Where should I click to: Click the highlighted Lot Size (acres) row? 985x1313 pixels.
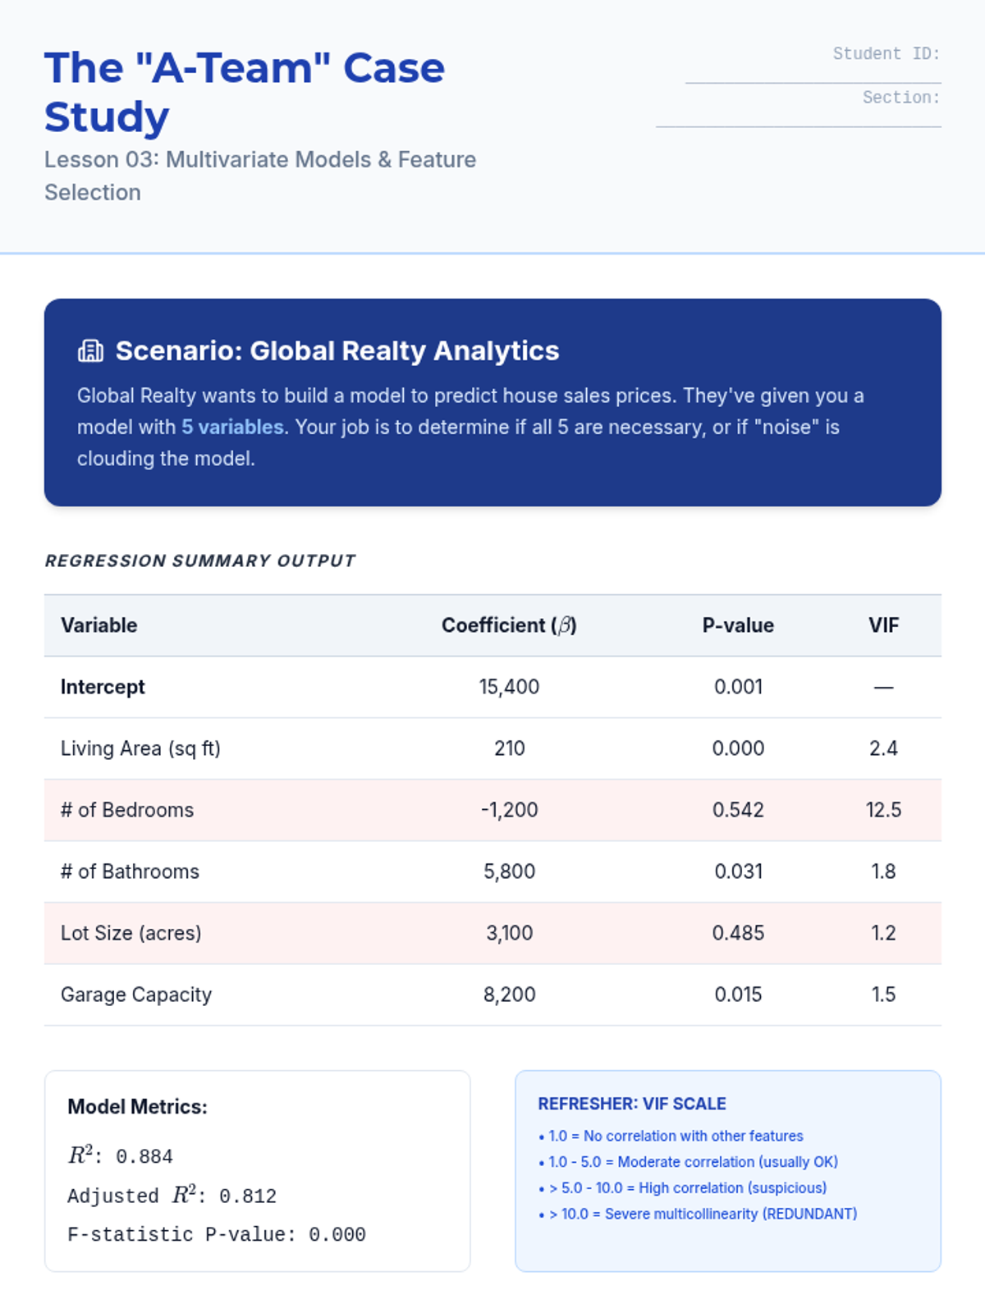point(492,933)
